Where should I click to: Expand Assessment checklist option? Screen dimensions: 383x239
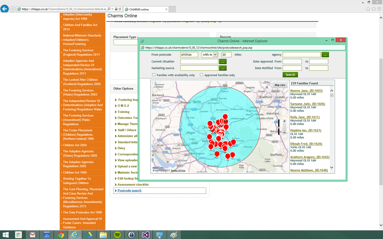pyautogui.click(x=133, y=184)
